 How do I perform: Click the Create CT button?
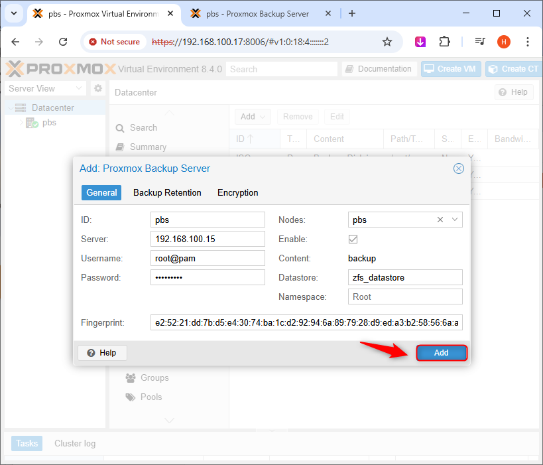click(514, 69)
